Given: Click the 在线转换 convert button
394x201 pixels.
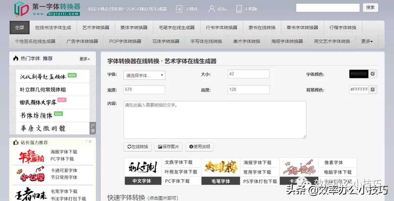Looking at the screenshot, I should click(138, 147).
